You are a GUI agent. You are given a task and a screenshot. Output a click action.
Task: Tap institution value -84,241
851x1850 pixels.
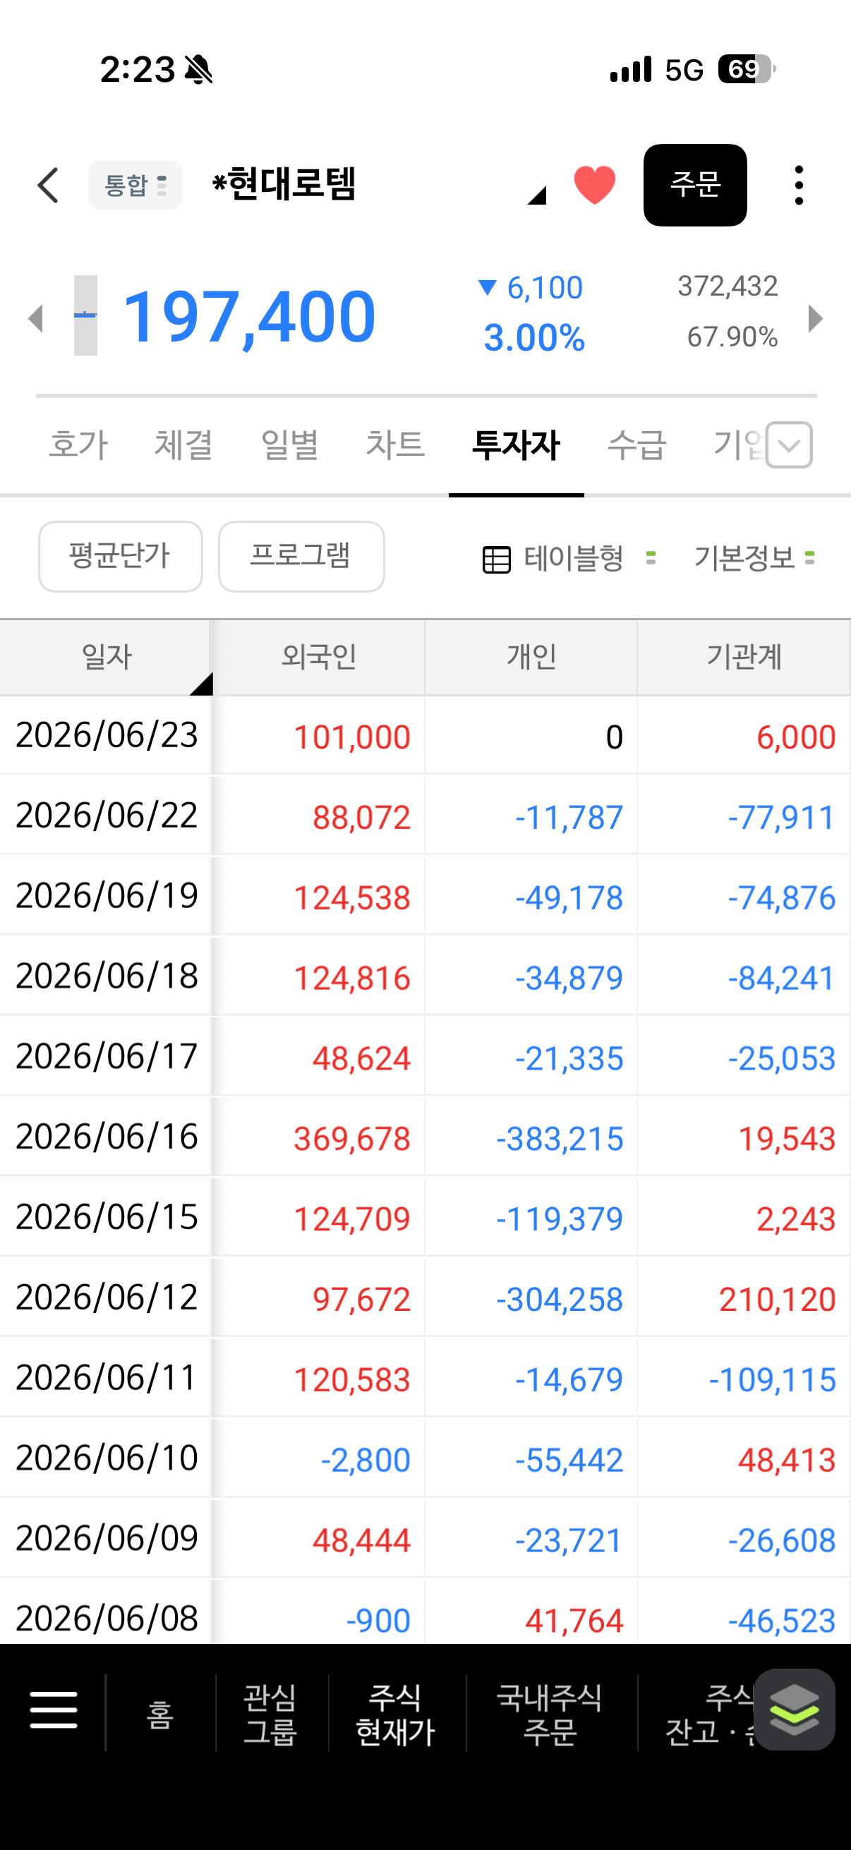pyautogui.click(x=781, y=979)
